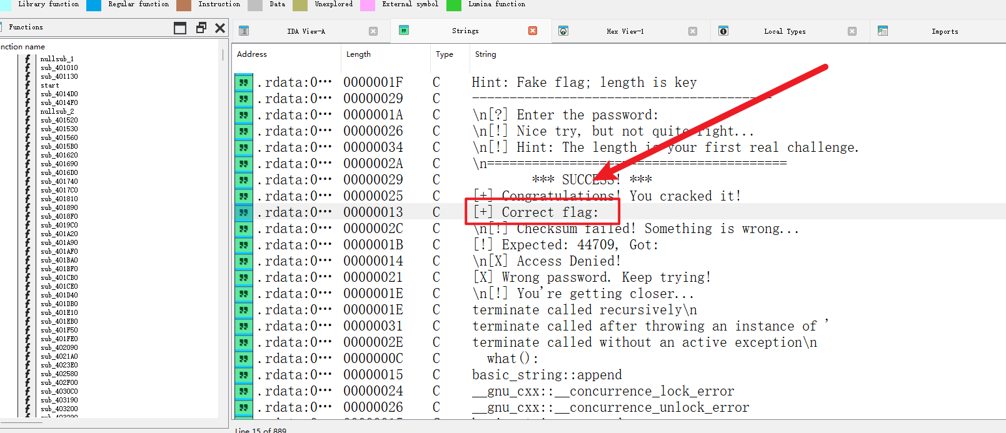Click the pink External symbol legend swatch
The width and height of the screenshot is (1006, 433).
click(368, 5)
